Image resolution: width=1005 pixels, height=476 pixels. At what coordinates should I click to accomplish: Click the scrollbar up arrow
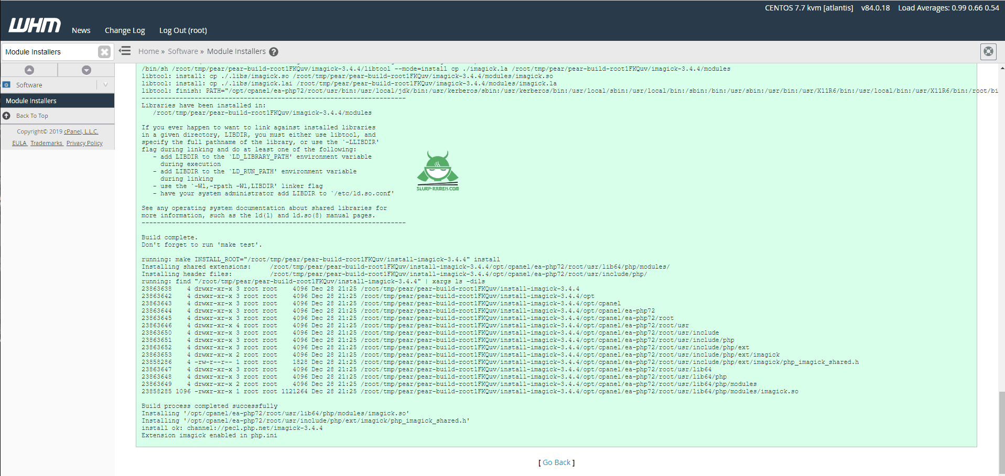click(x=1002, y=68)
